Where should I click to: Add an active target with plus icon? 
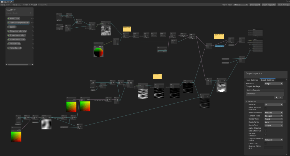(x=276, y=97)
